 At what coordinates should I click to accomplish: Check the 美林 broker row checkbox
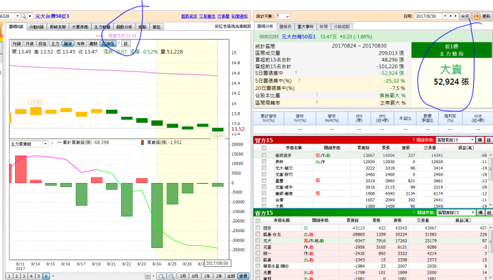[x=264, y=161]
